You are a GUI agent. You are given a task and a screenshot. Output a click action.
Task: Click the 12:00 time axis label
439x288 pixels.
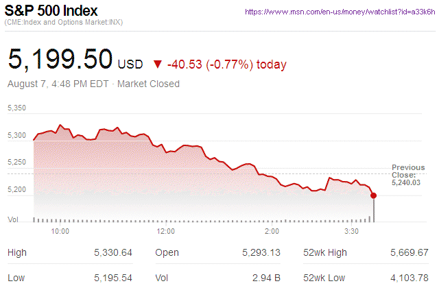[x=166, y=232]
